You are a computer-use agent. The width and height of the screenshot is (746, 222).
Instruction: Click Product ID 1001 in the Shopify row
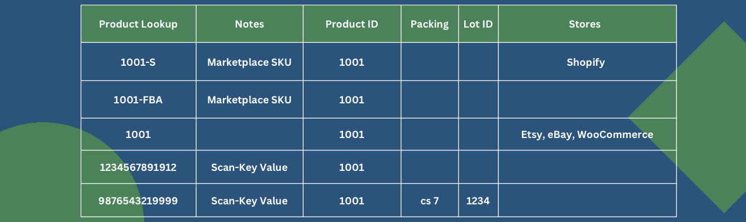tap(352, 62)
